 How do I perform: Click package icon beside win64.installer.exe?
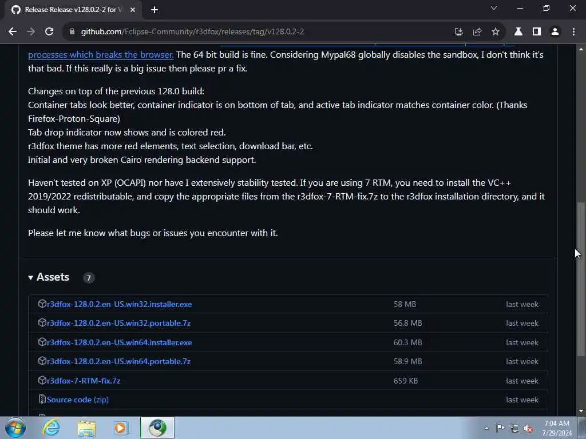tap(42, 342)
